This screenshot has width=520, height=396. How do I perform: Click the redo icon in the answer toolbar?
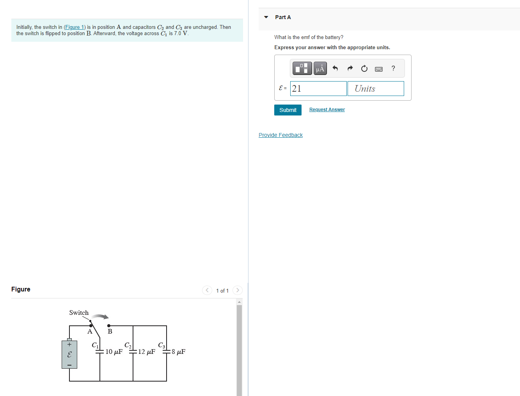tap(350, 68)
